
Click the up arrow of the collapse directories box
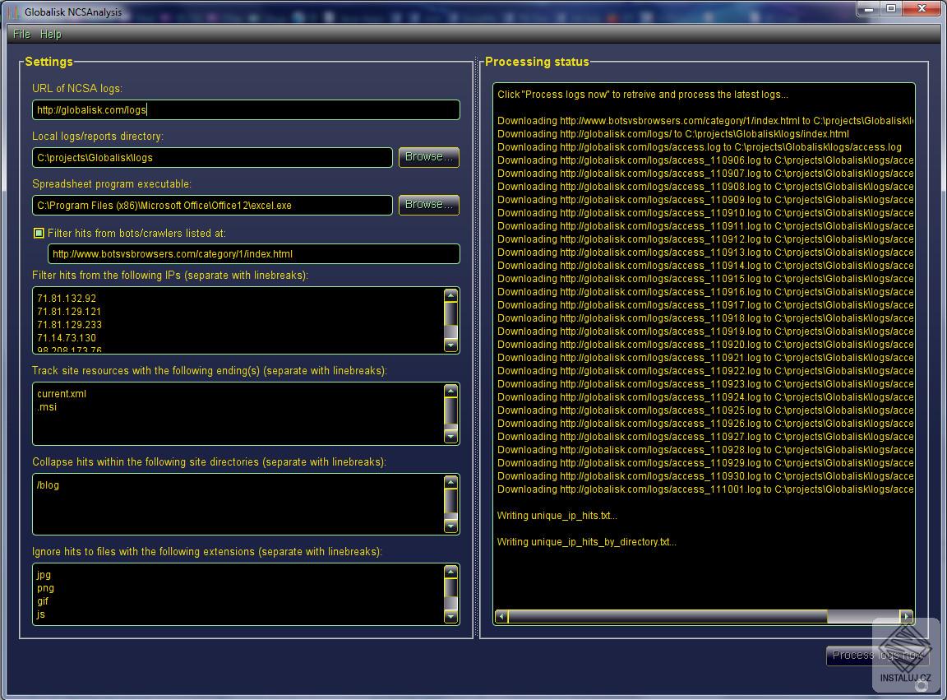coord(450,482)
